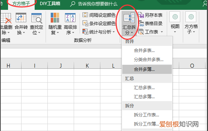
Task: Select column J header
Action: (61, 65)
